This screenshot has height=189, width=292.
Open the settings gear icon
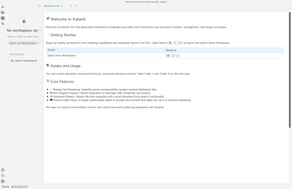click(x=3, y=181)
